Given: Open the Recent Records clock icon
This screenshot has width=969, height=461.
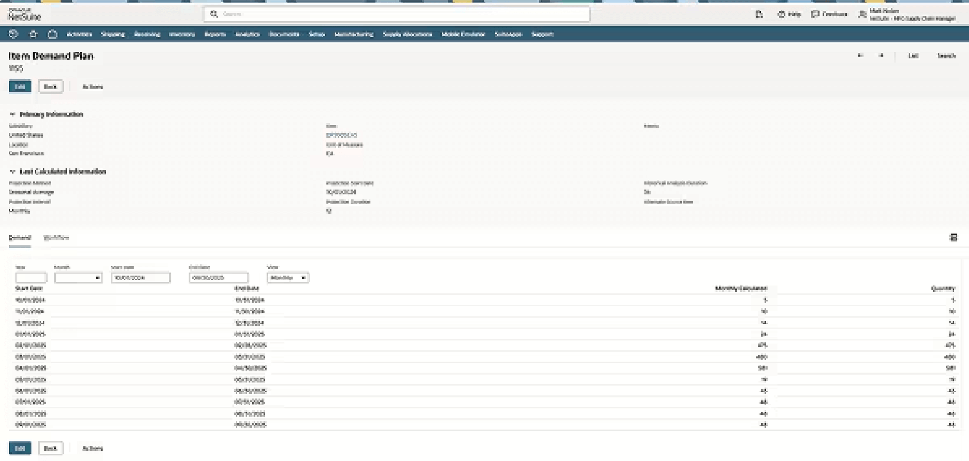Looking at the screenshot, I should [x=13, y=34].
